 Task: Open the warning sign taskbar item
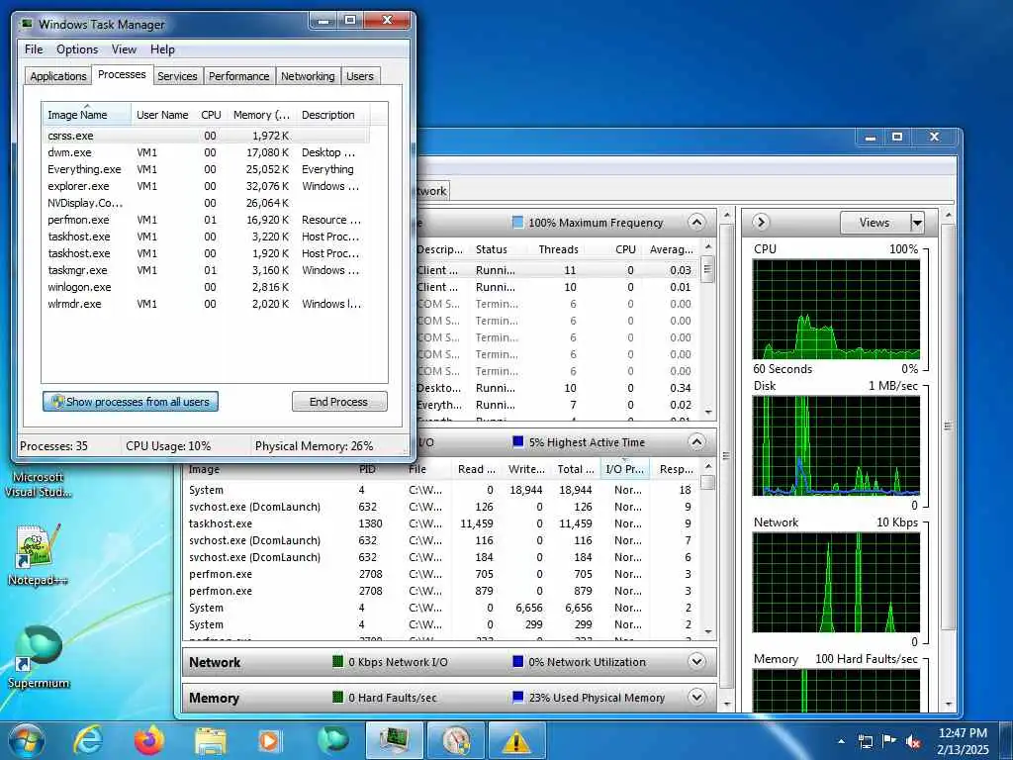516,740
